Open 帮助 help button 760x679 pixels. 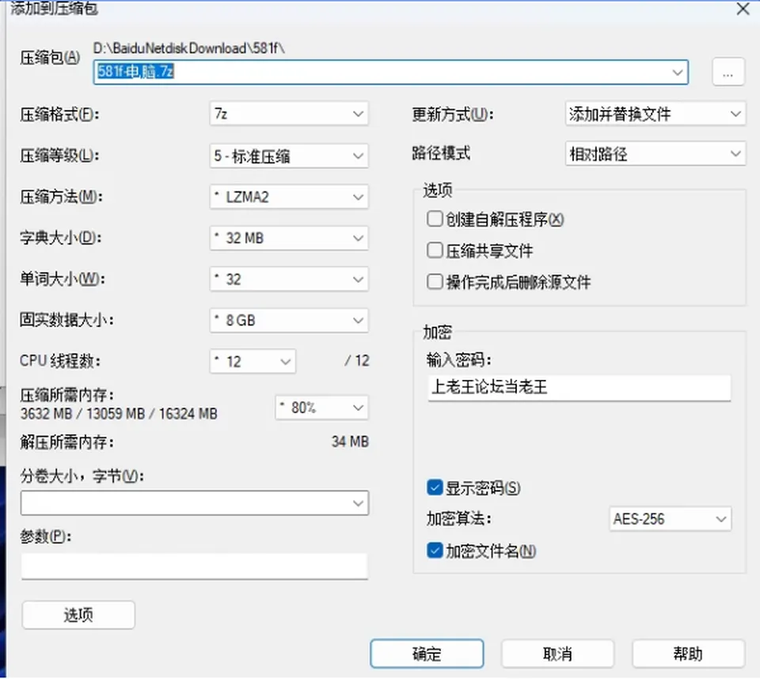point(688,654)
